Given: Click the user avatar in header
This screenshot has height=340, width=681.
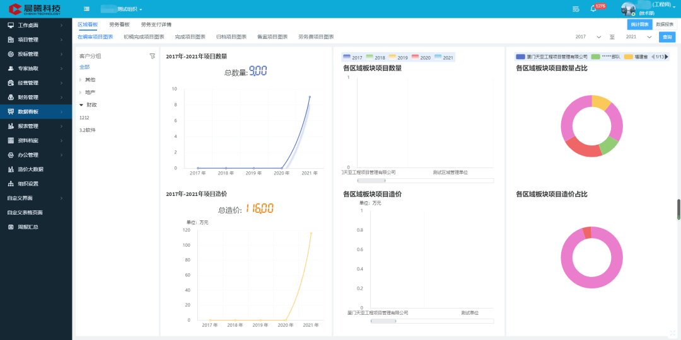Looking at the screenshot, I should tap(629, 9).
